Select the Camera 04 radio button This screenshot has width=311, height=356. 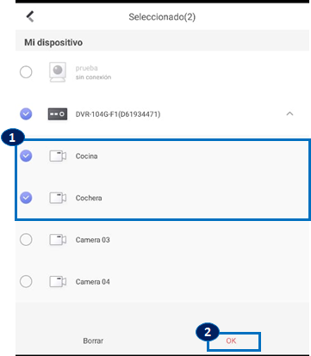[26, 281]
